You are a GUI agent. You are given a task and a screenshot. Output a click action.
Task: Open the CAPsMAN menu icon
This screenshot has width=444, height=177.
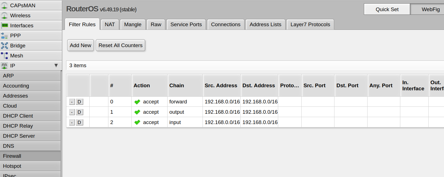click(4, 6)
